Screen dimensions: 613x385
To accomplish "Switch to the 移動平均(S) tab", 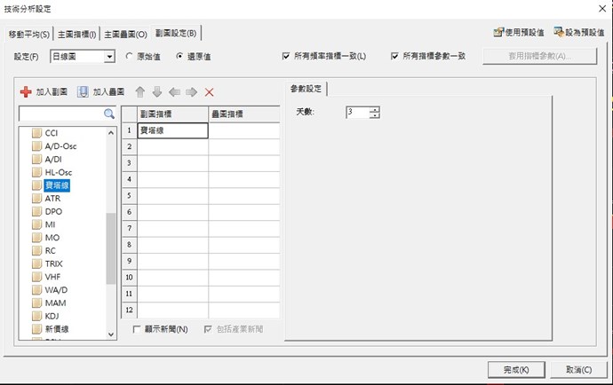I will pyautogui.click(x=29, y=35).
